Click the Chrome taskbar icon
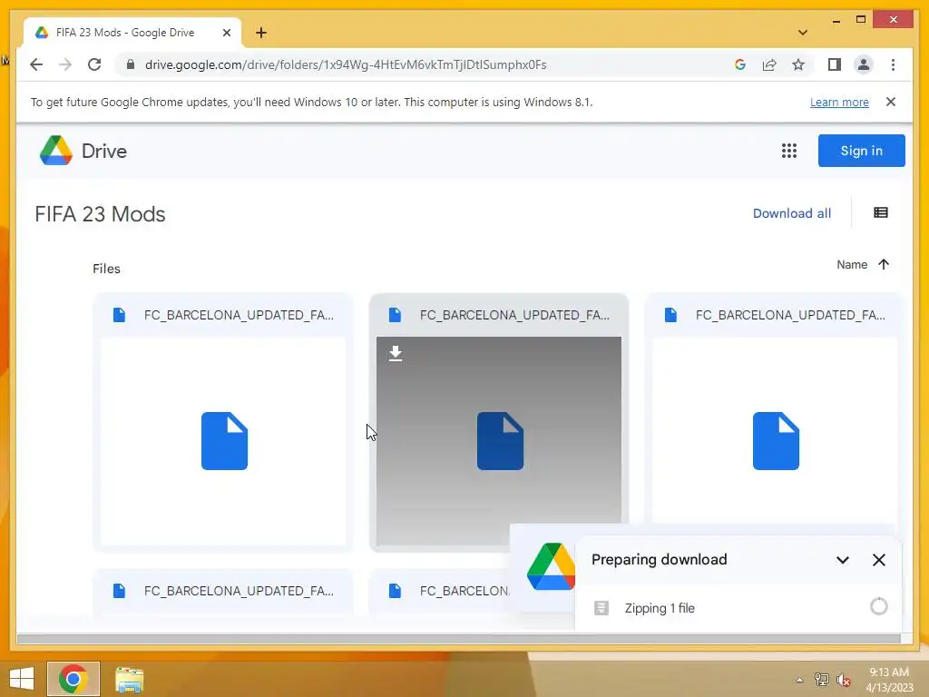 [x=73, y=679]
